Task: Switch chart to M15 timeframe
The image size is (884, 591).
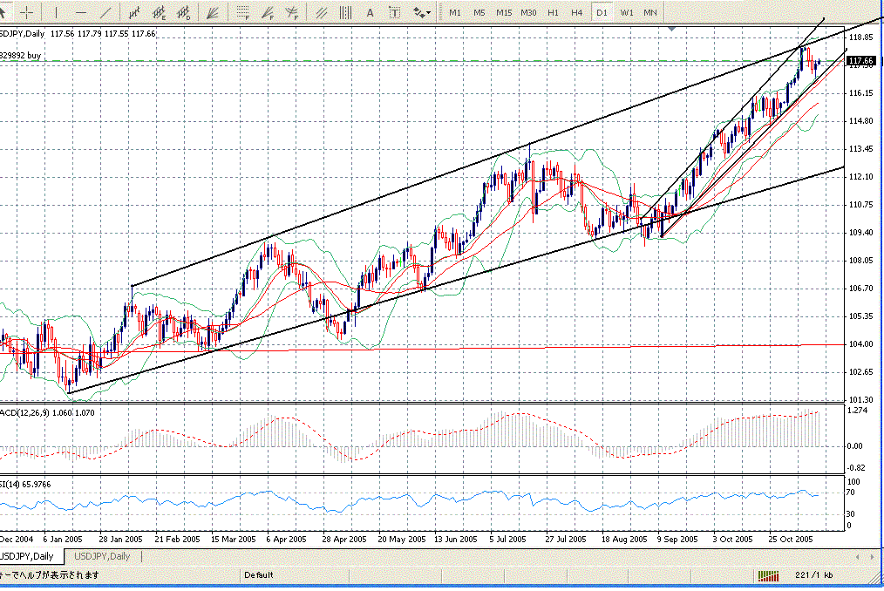Action: click(x=504, y=12)
